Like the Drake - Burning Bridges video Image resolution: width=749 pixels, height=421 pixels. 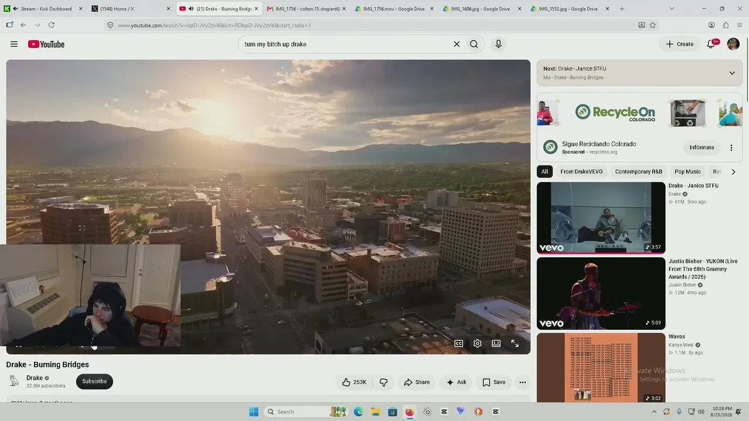coord(354,382)
